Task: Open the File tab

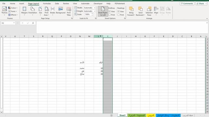Action: coord(4,4)
